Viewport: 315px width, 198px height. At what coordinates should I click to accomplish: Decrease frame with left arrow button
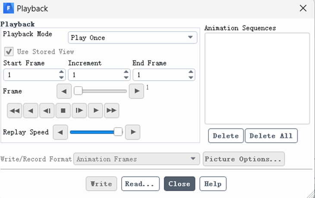pos(64,91)
